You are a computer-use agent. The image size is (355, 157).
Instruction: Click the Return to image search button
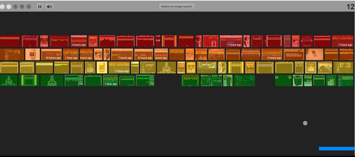point(177,6)
